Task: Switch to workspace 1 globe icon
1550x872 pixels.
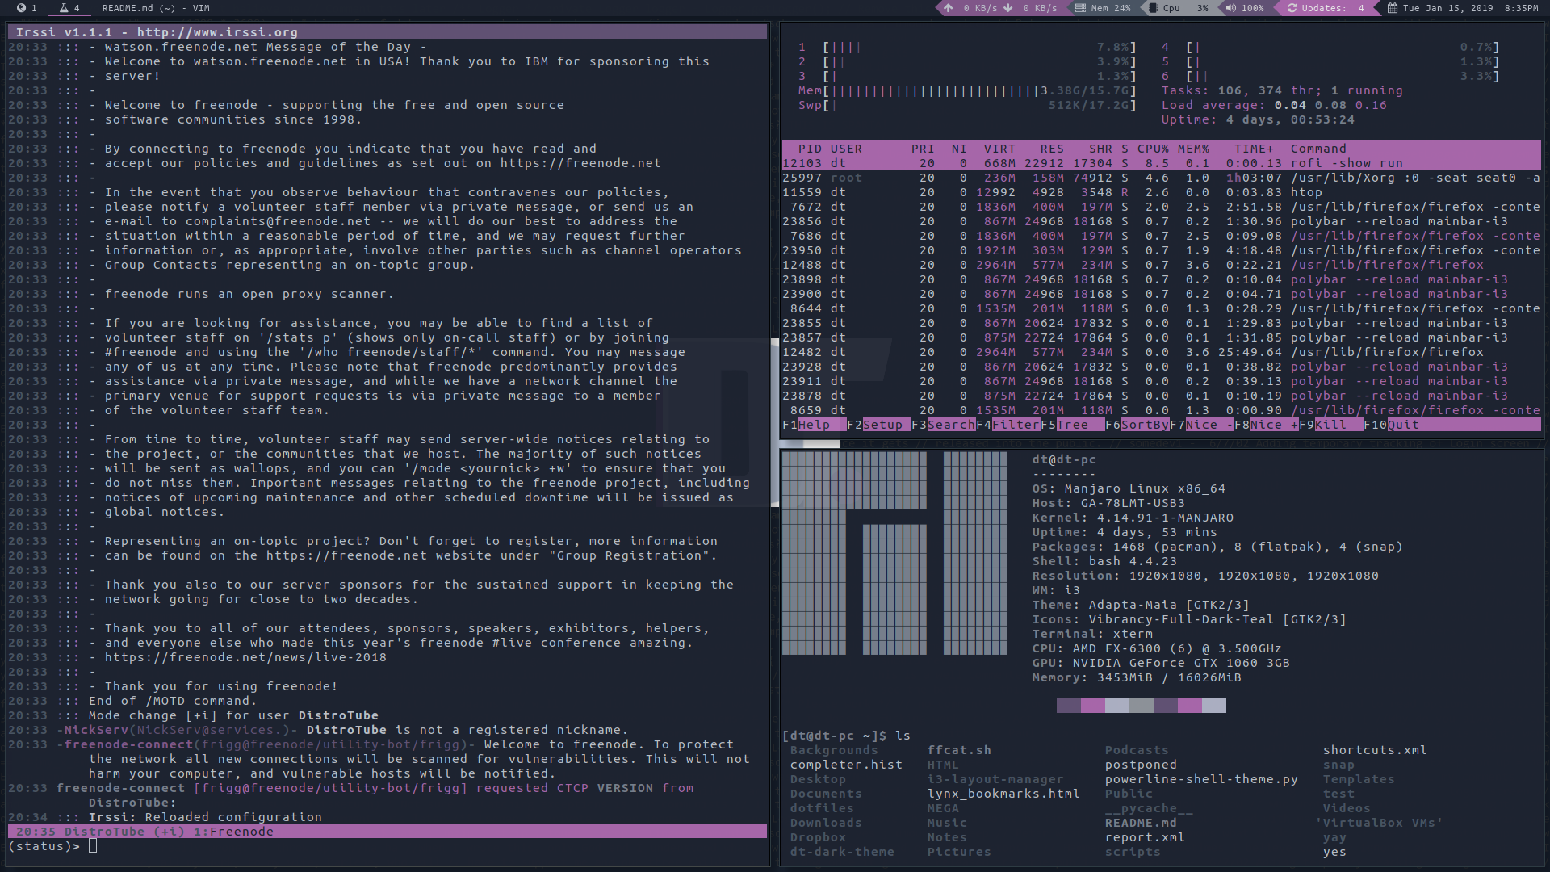Action: tap(21, 8)
